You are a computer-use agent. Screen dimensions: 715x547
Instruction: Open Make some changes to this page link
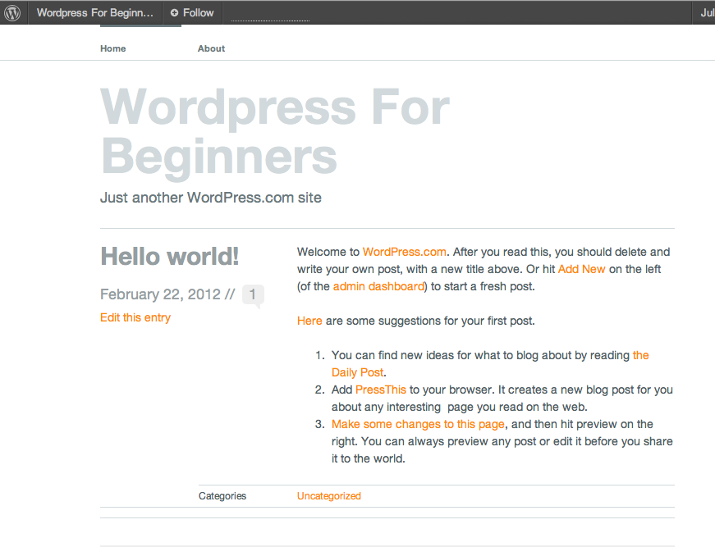[x=418, y=425]
